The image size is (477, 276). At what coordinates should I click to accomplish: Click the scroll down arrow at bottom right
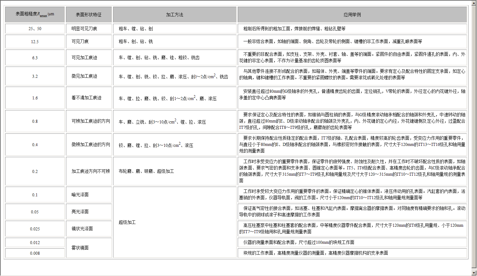[474, 273]
